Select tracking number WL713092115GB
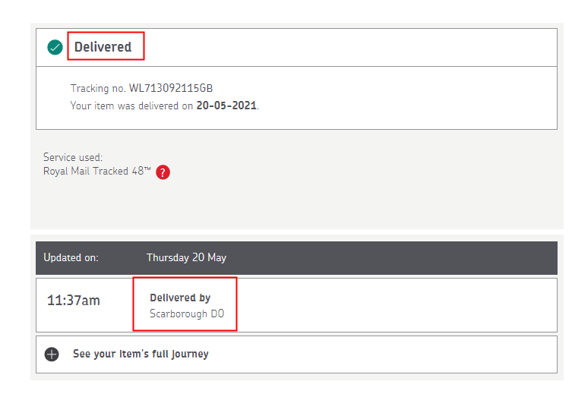572x397 pixels. point(171,89)
